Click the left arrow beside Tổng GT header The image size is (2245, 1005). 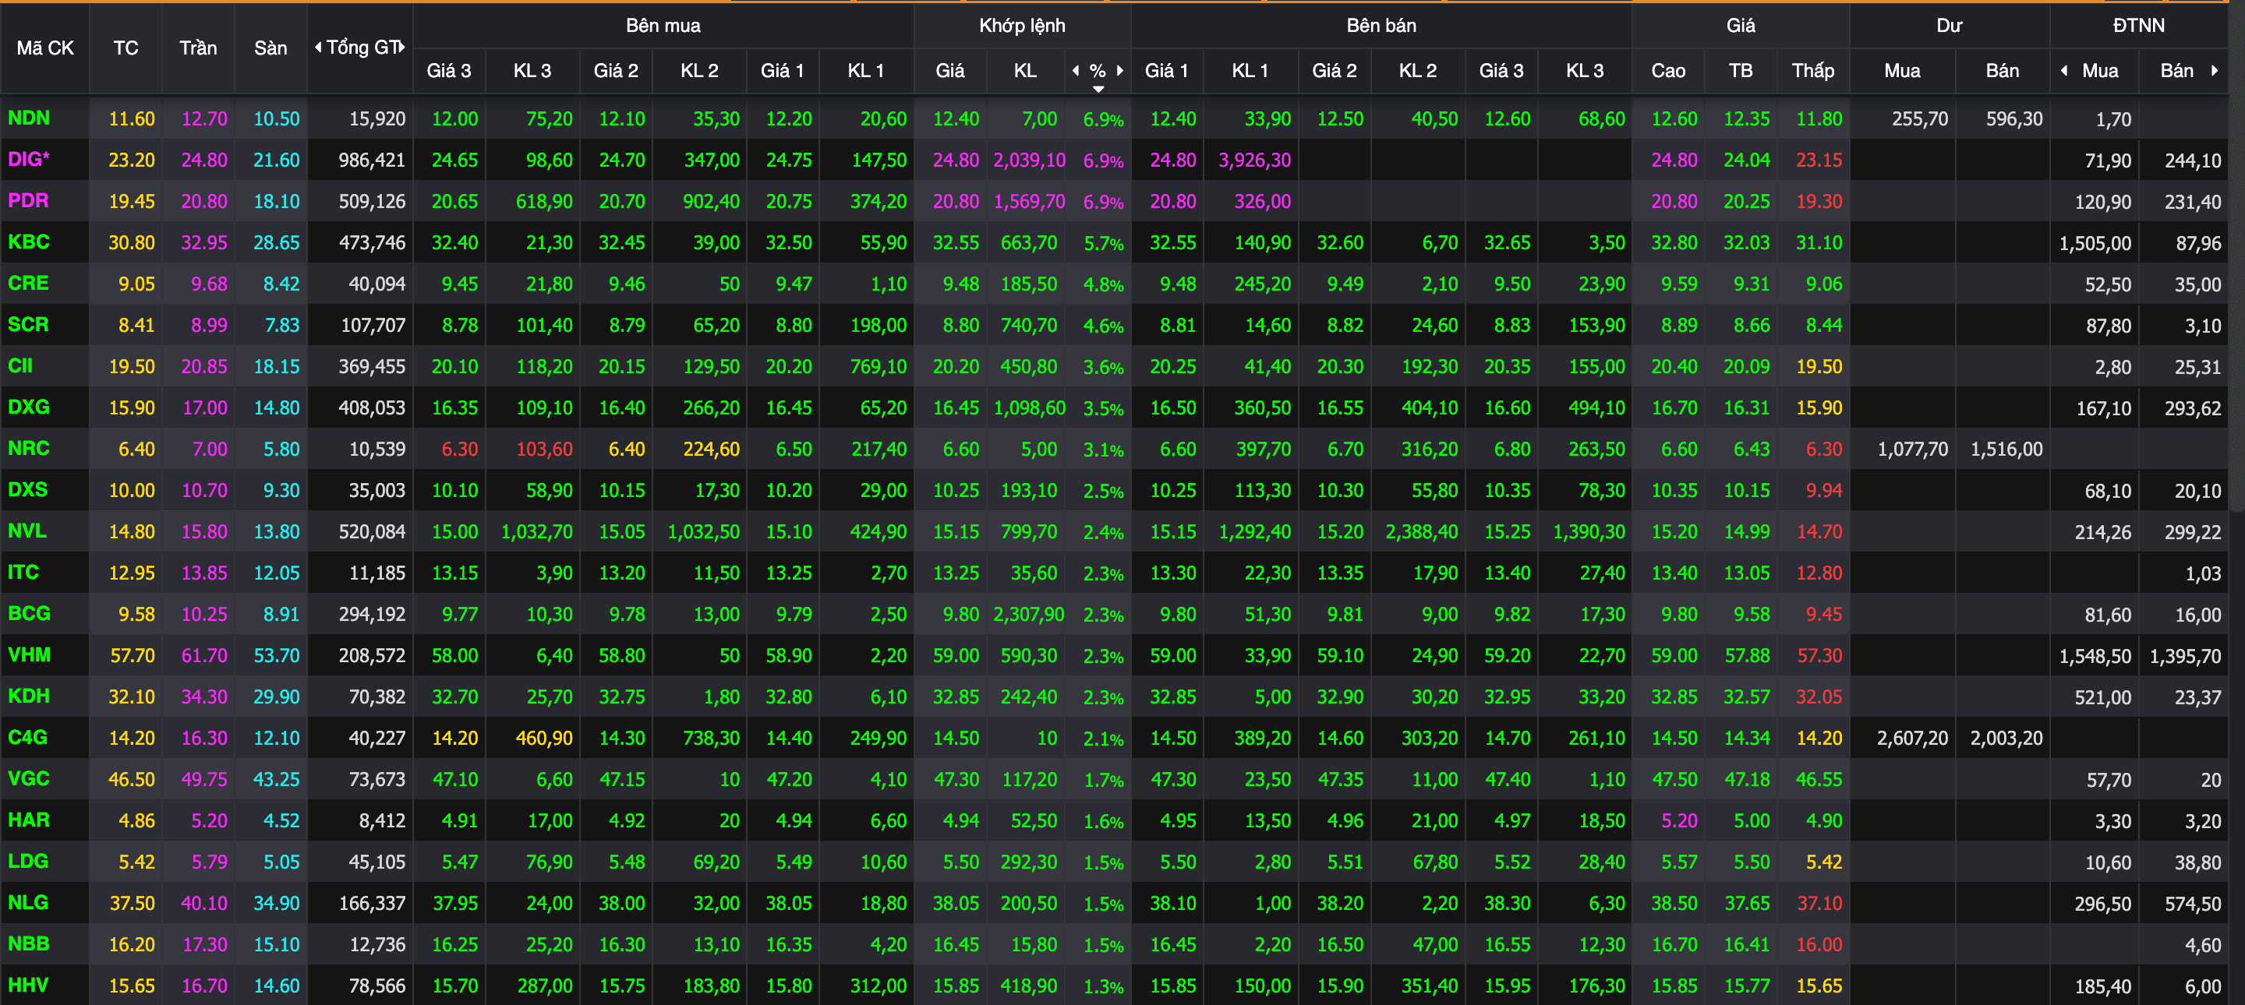[318, 47]
